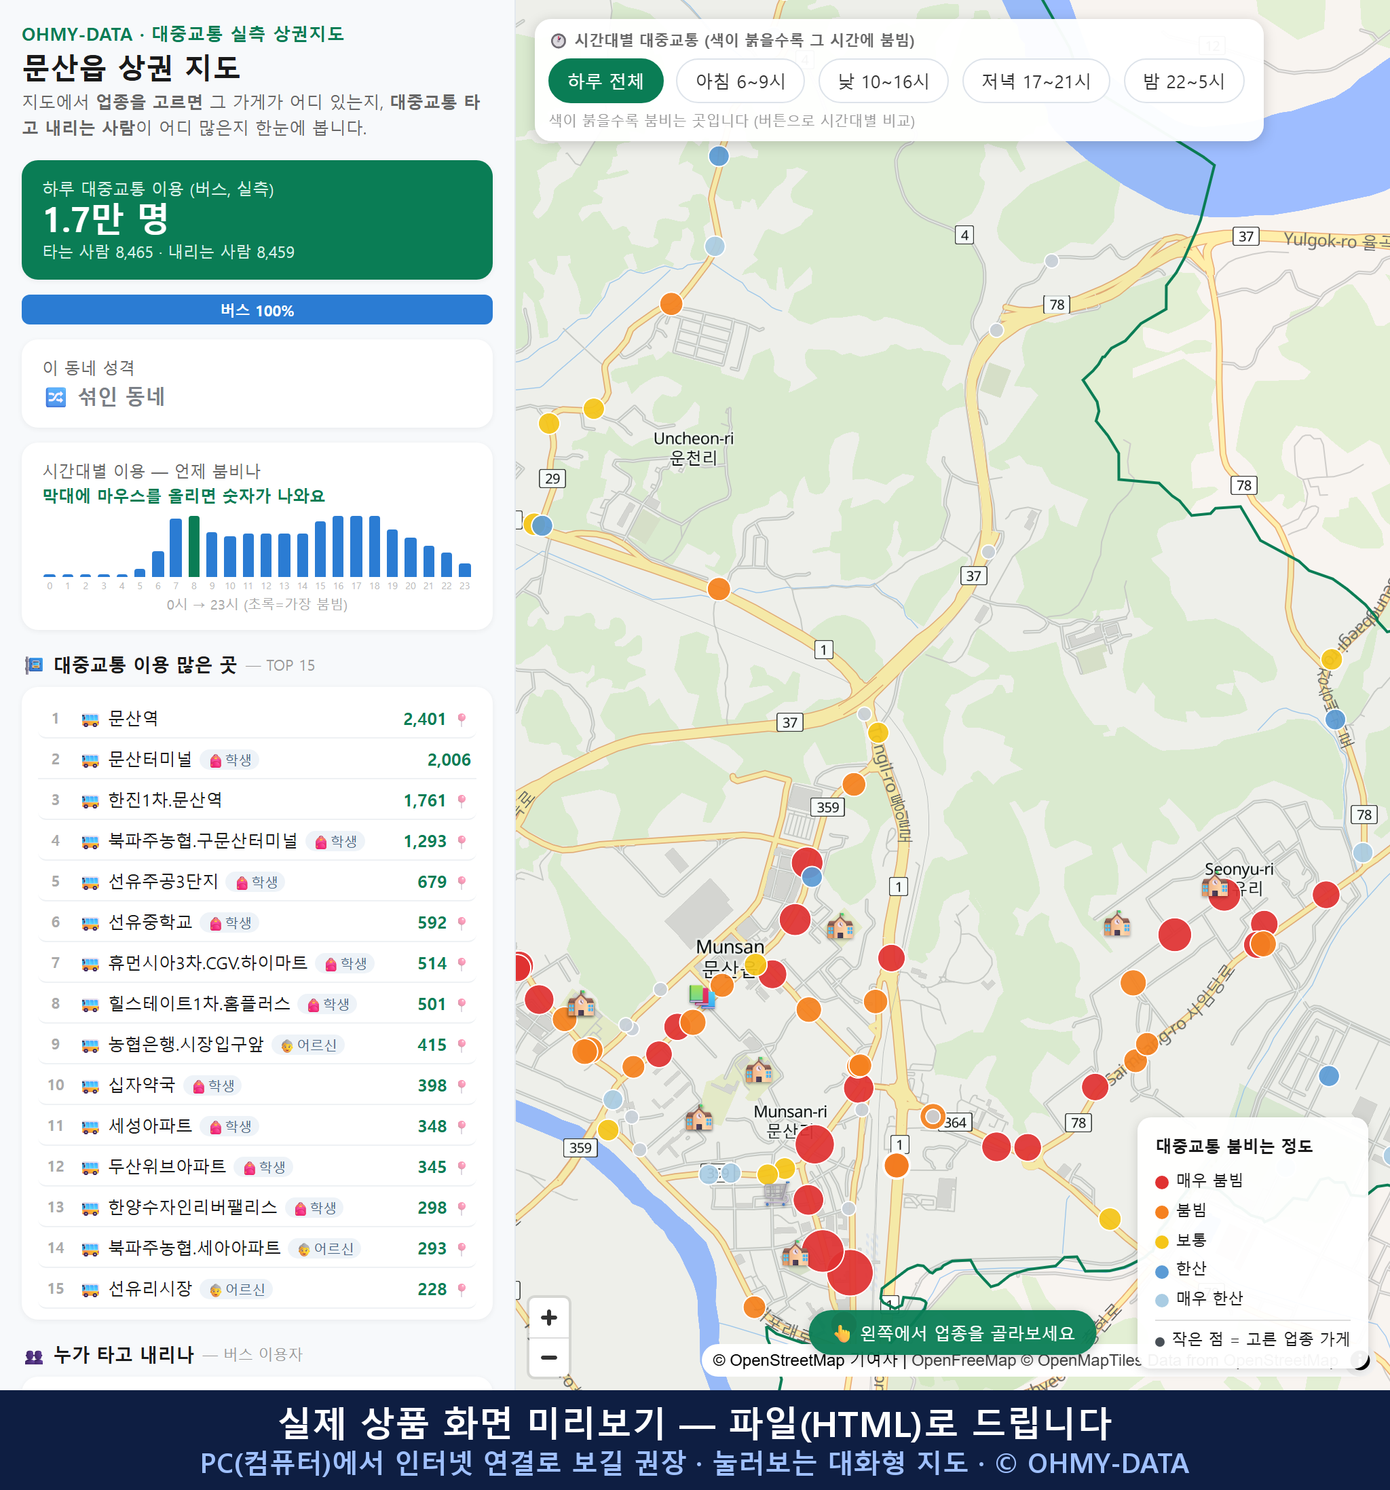Click the 학생 tag on 문산터미널 row
The width and height of the screenshot is (1390, 1490).
230,760
